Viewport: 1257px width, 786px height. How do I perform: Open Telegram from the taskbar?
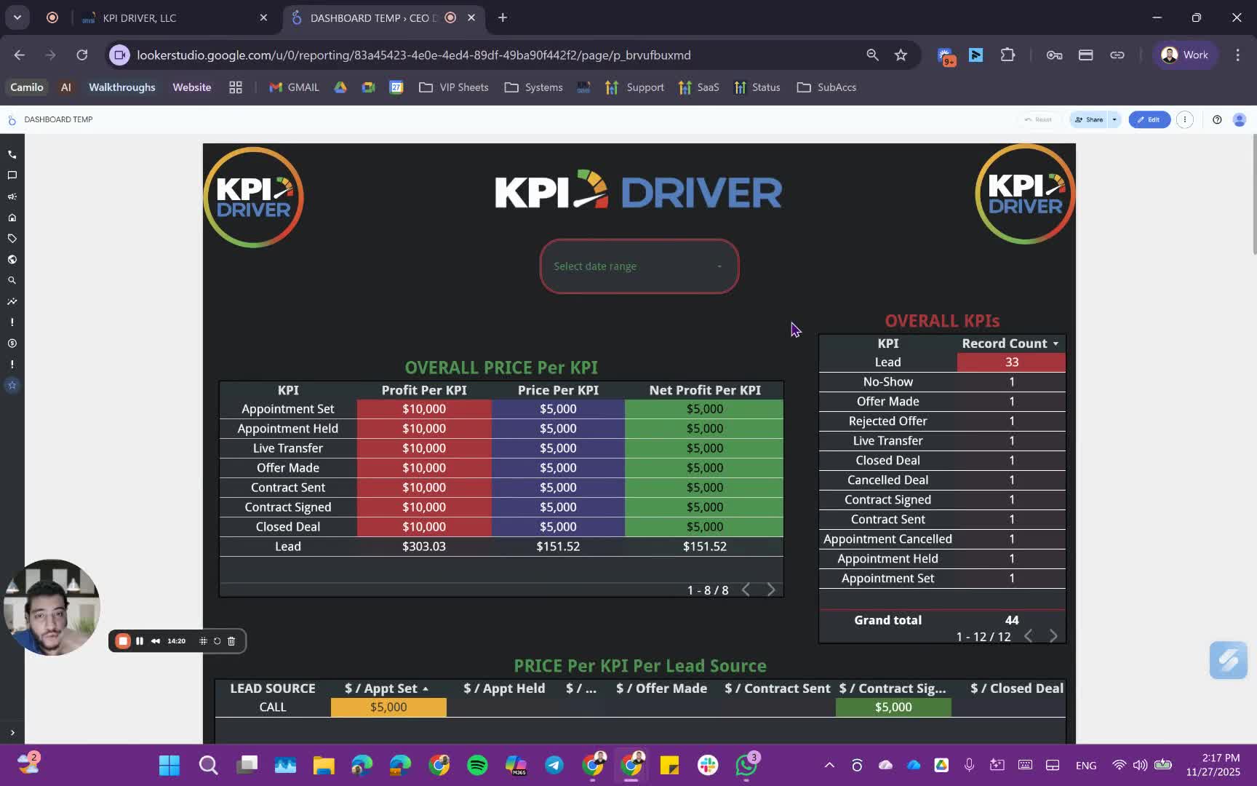pyautogui.click(x=554, y=765)
